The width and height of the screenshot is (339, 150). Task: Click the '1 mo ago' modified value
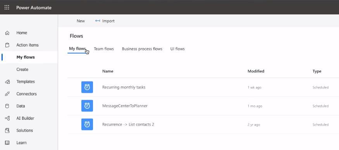(255, 106)
